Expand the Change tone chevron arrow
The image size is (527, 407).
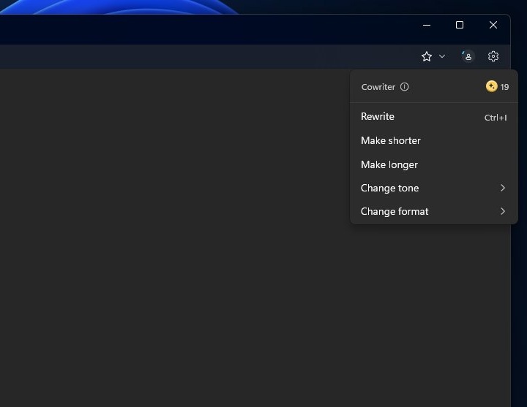(x=503, y=188)
